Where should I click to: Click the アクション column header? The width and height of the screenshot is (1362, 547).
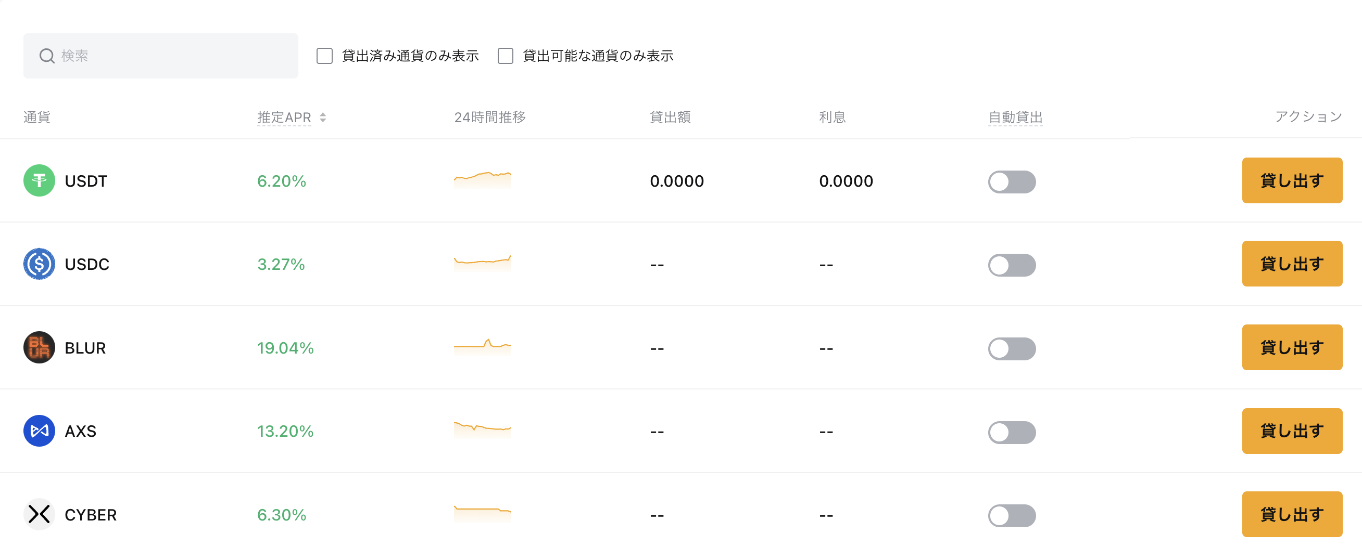point(1309,116)
